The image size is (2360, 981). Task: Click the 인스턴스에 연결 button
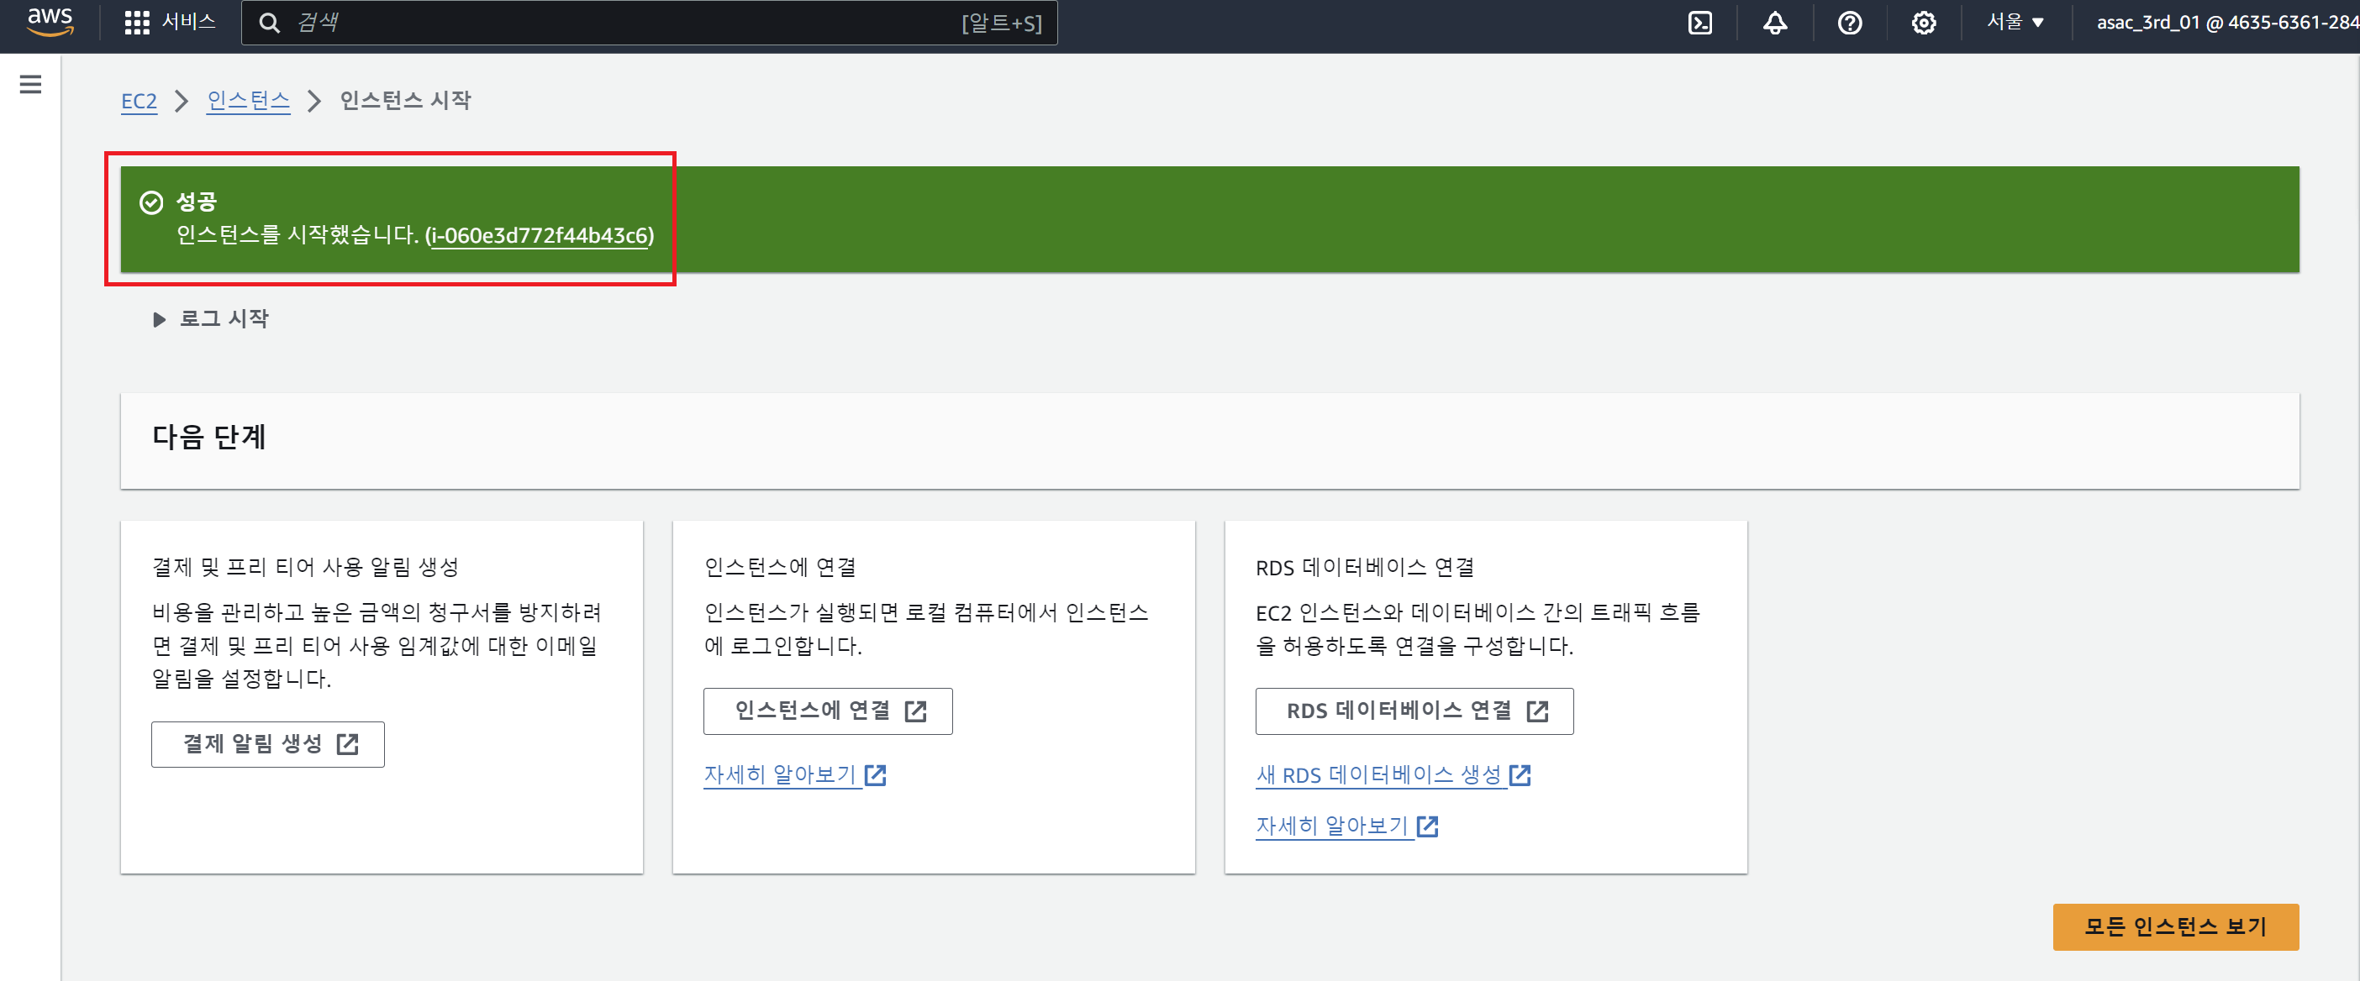[x=827, y=711]
